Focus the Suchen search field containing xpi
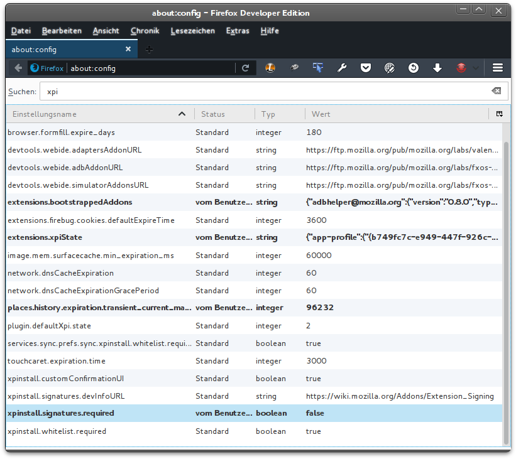 [275, 92]
